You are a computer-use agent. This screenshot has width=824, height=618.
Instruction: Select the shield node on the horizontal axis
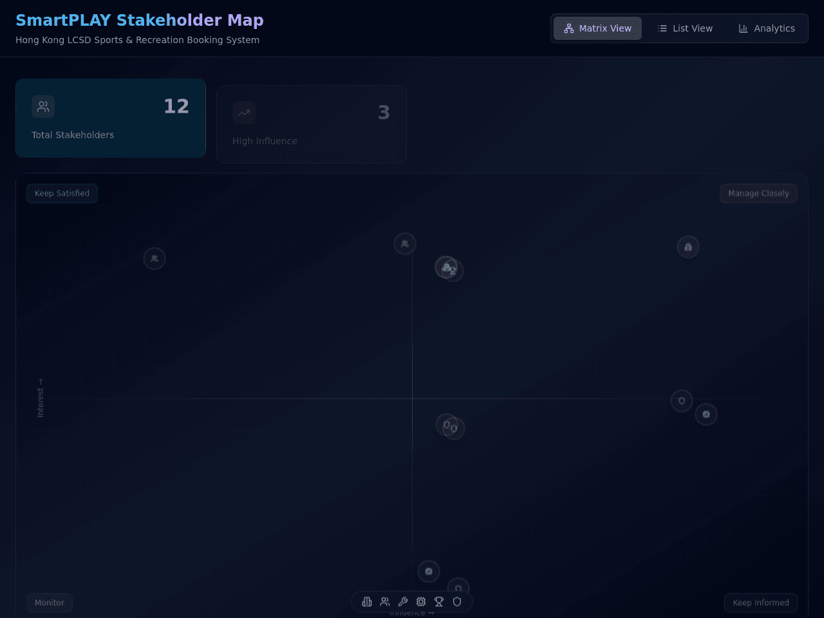[682, 401]
